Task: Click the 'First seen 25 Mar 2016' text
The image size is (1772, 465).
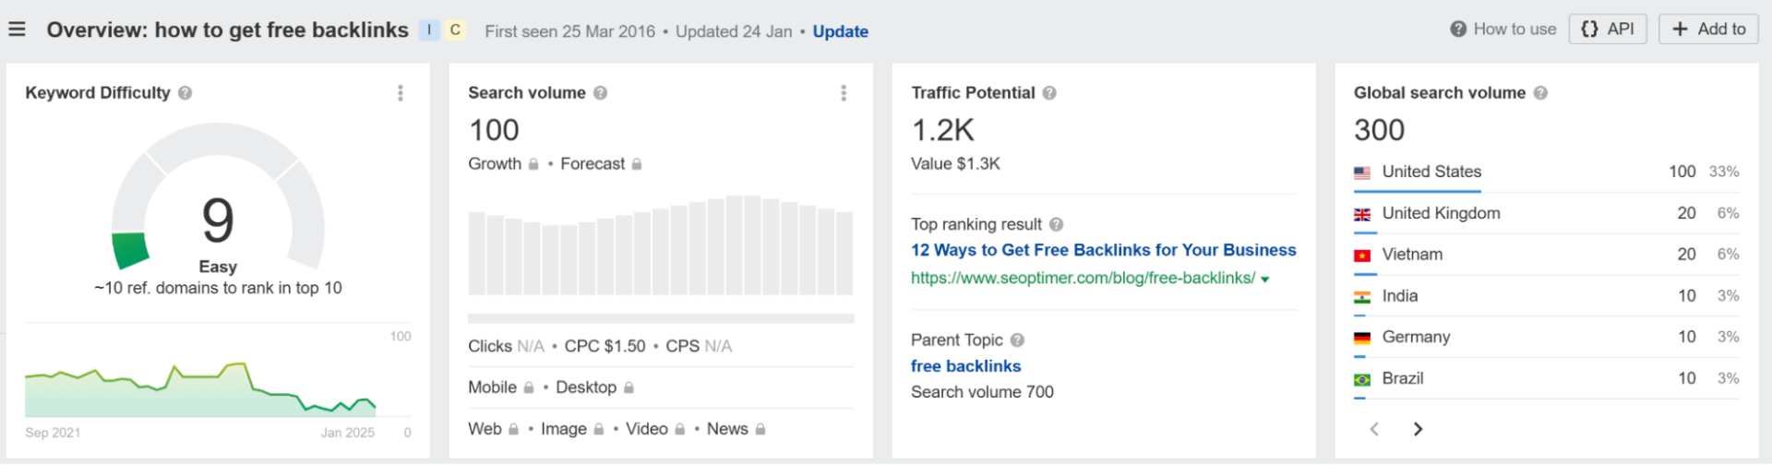Action: (569, 31)
